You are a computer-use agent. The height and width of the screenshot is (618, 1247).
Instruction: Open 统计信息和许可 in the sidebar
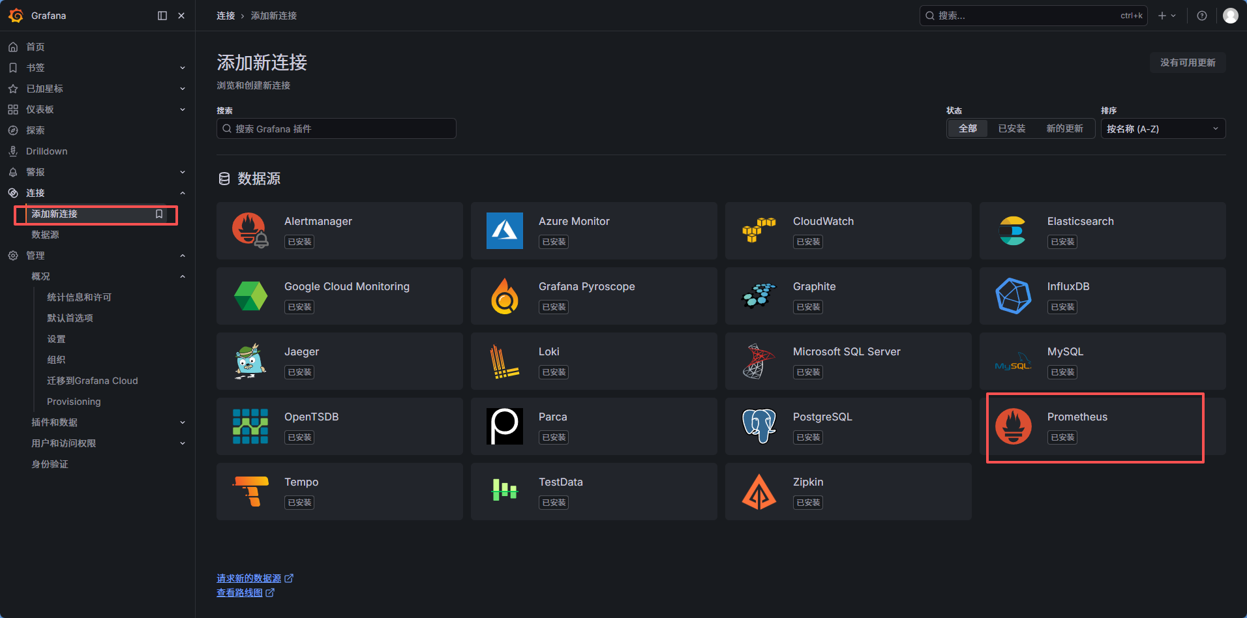coord(79,297)
